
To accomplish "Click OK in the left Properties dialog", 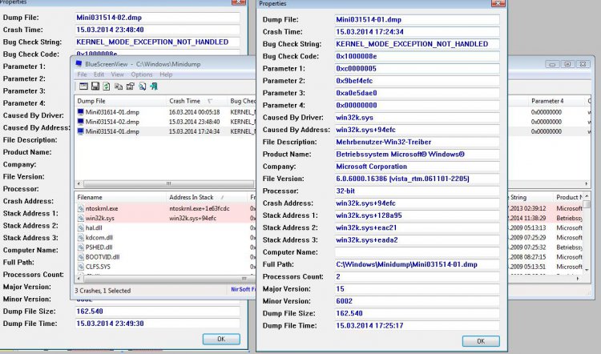I will coord(221,339).
